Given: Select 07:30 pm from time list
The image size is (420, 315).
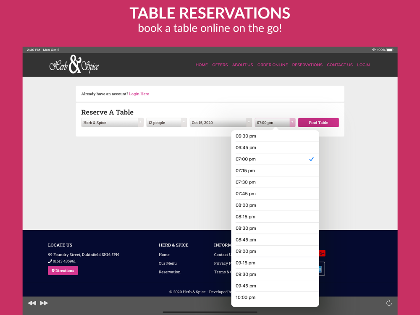Looking at the screenshot, I should (x=275, y=182).
